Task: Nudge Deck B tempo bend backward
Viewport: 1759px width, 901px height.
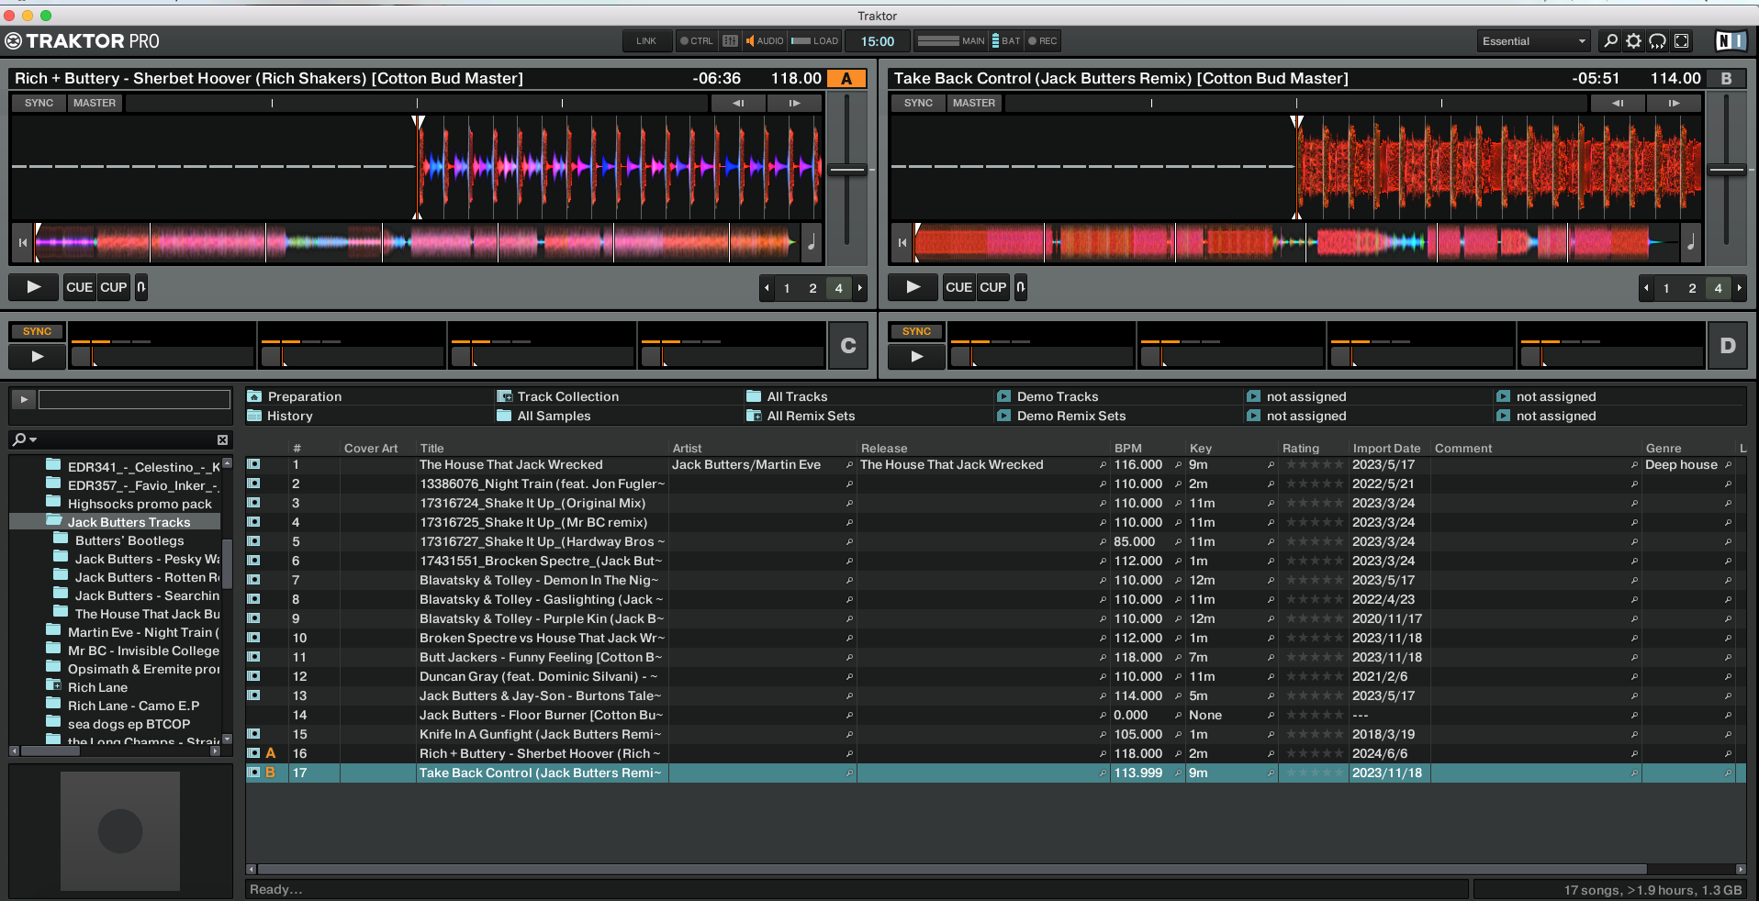Action: (1618, 103)
